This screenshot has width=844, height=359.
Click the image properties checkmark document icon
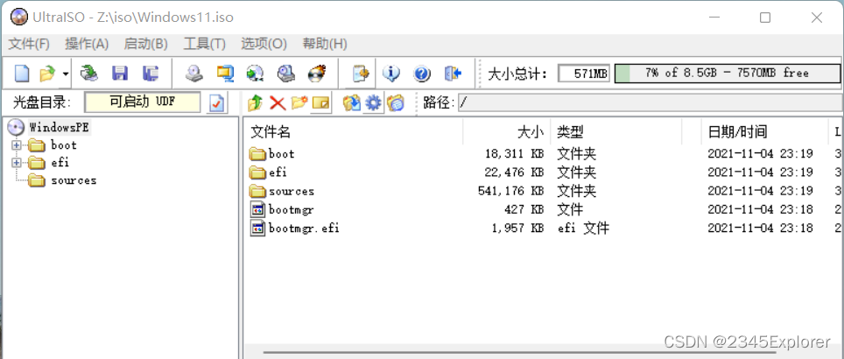(x=216, y=102)
